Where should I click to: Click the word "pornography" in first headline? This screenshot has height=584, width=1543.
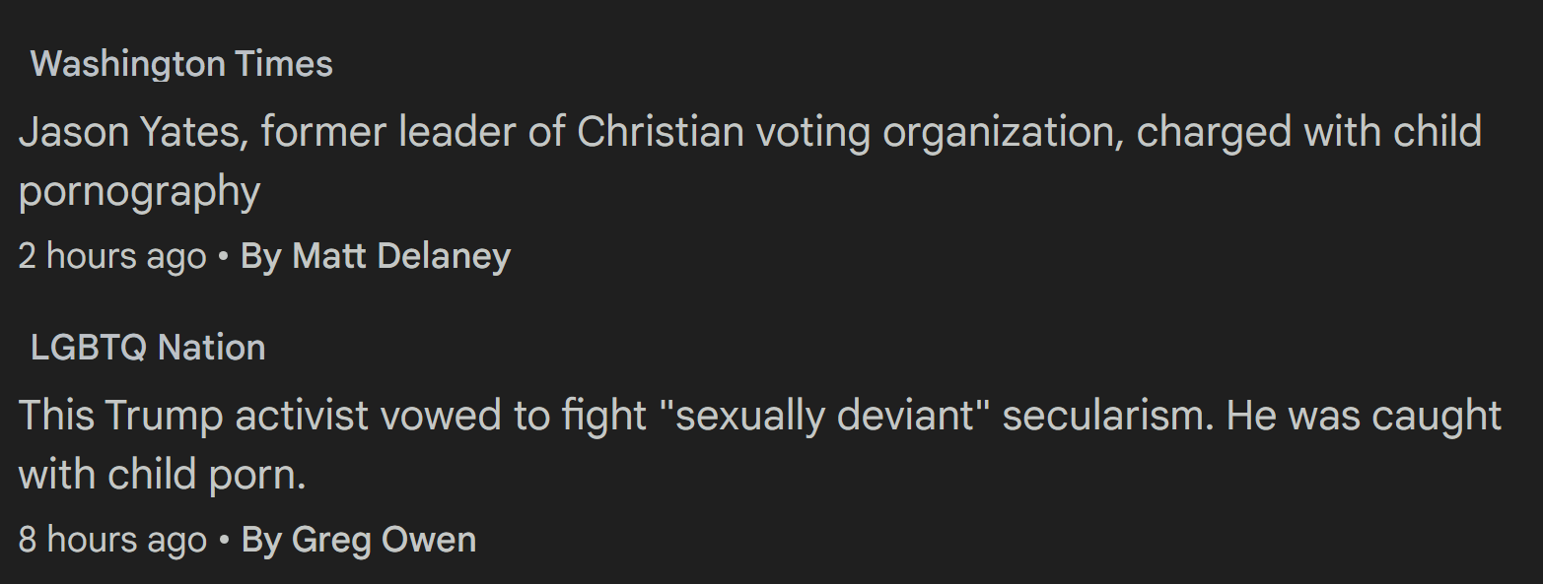click(x=139, y=192)
